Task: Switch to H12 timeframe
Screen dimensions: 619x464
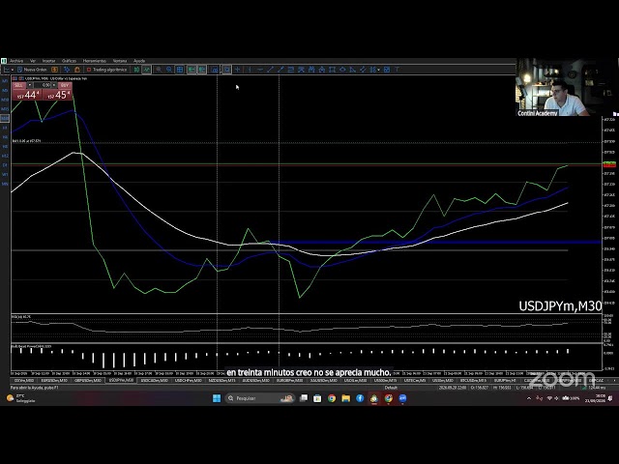Action: click(x=5, y=156)
